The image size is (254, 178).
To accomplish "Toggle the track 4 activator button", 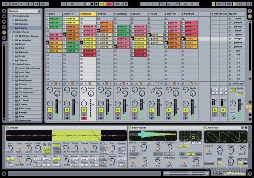I will [x=101, y=110].
